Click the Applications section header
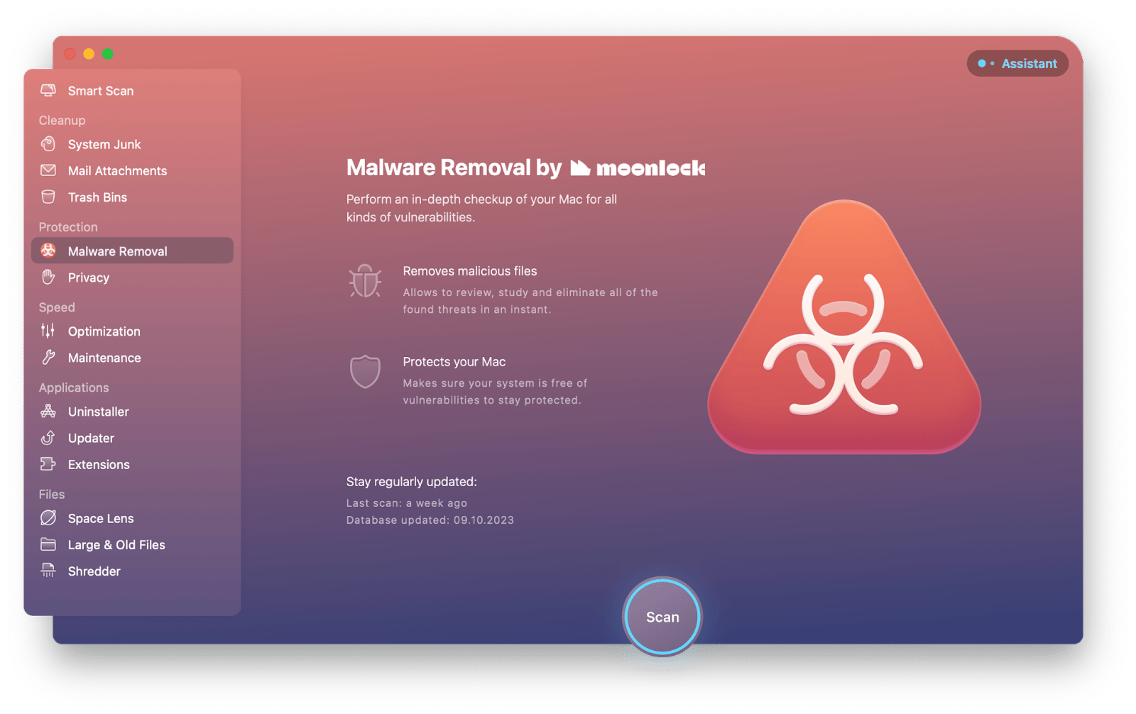Image resolution: width=1136 pixels, height=714 pixels. (x=74, y=388)
